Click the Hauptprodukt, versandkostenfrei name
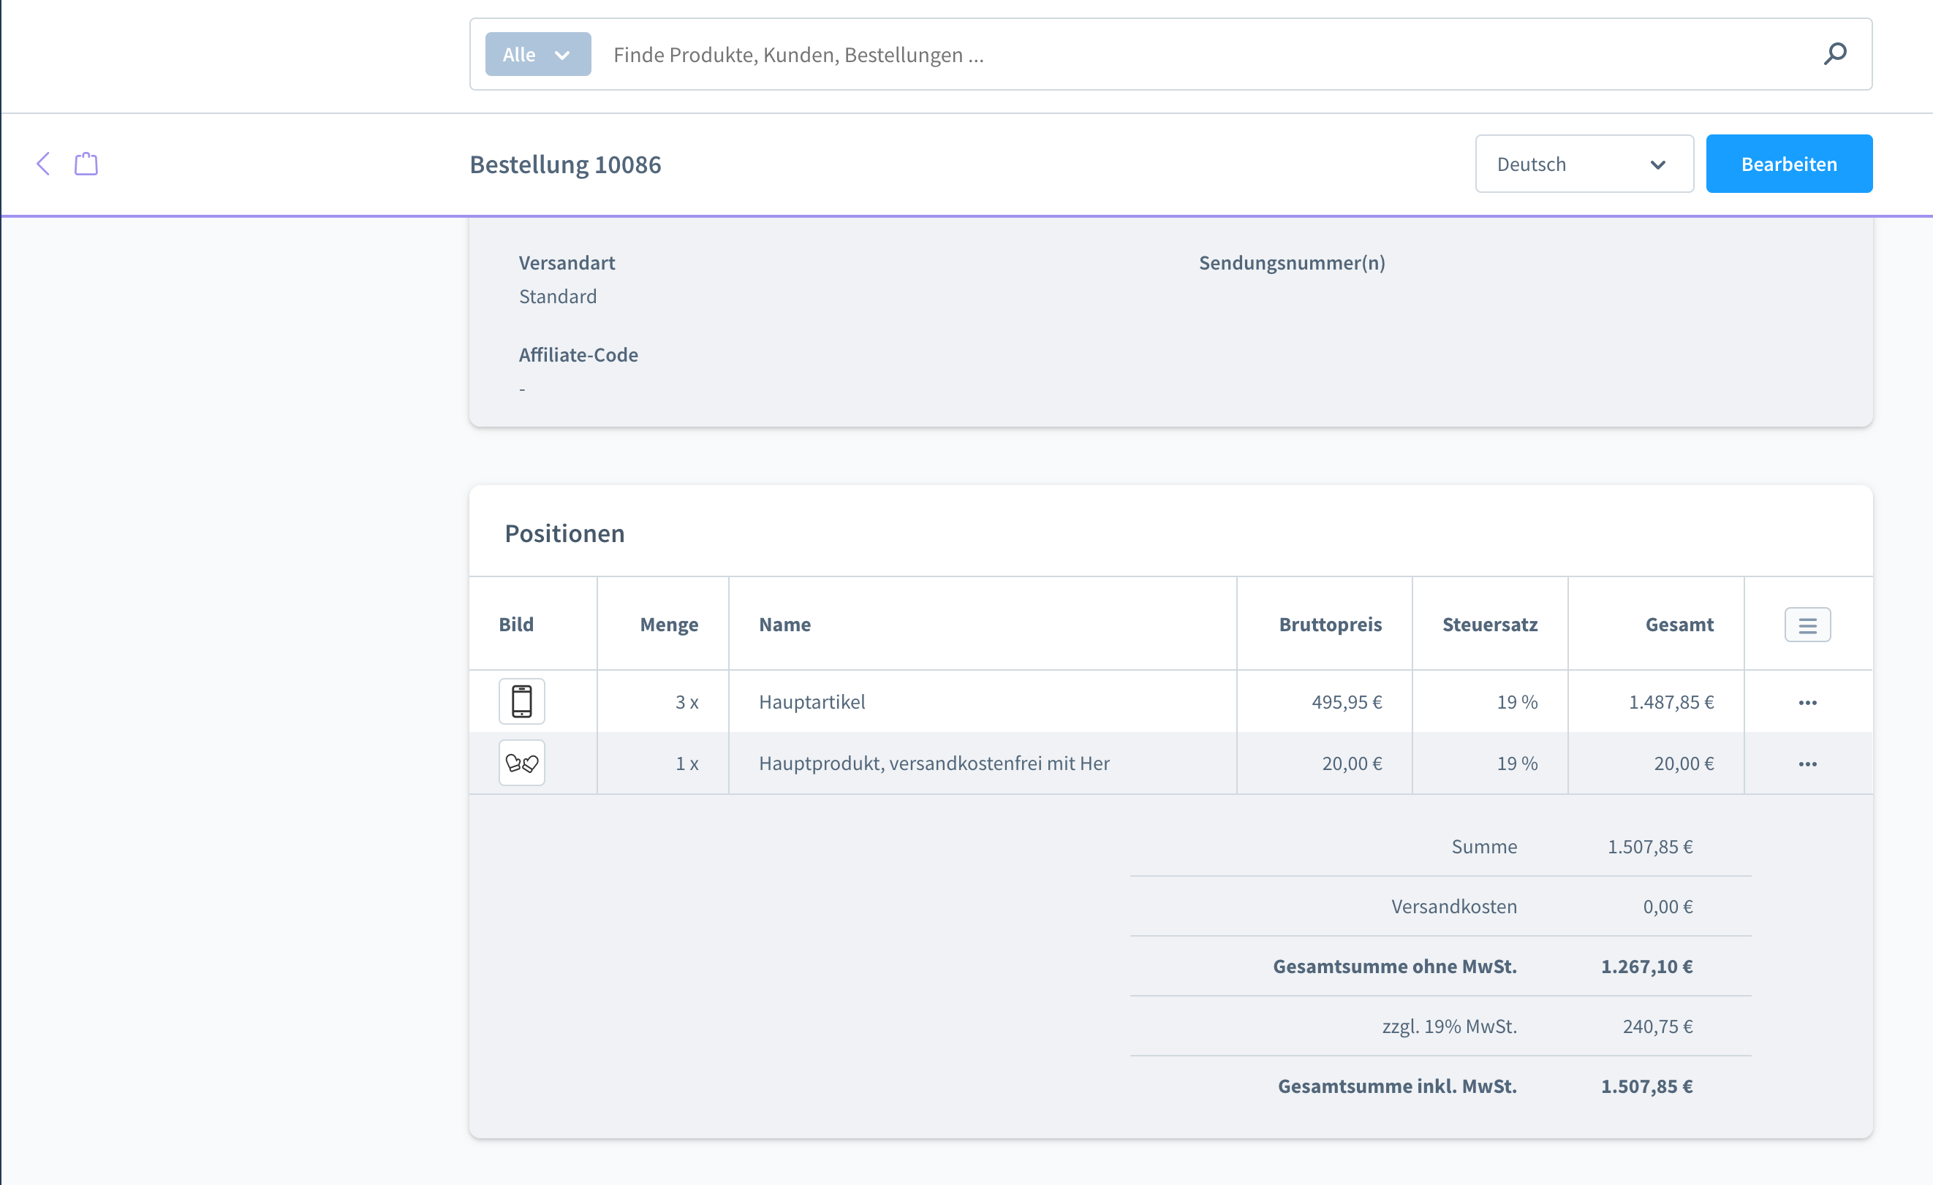Viewport: 1933px width, 1185px height. [934, 763]
